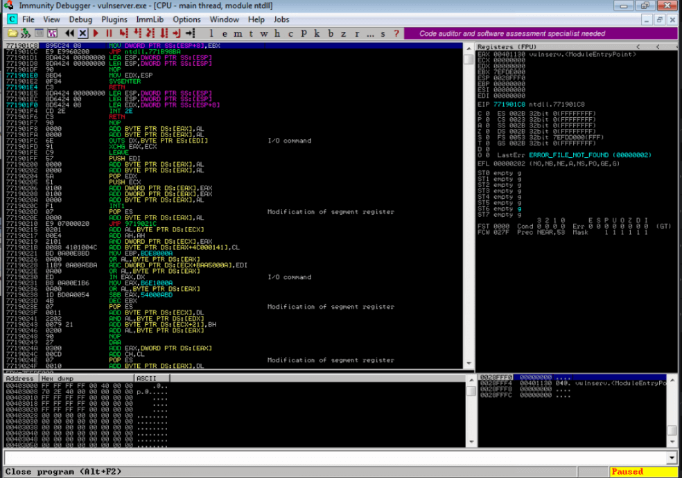Click the stack pane scroll-down arrow

tap(672, 442)
